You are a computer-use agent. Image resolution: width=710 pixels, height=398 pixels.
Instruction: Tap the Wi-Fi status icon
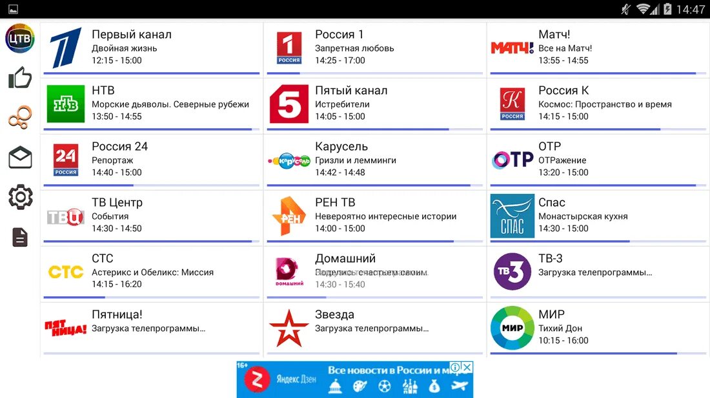[644, 9]
